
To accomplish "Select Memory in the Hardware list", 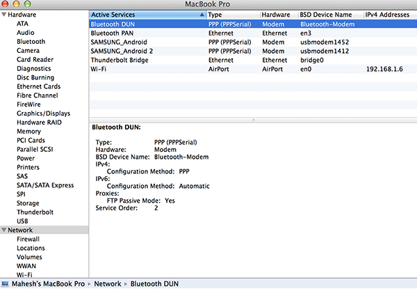I will (x=28, y=131).
